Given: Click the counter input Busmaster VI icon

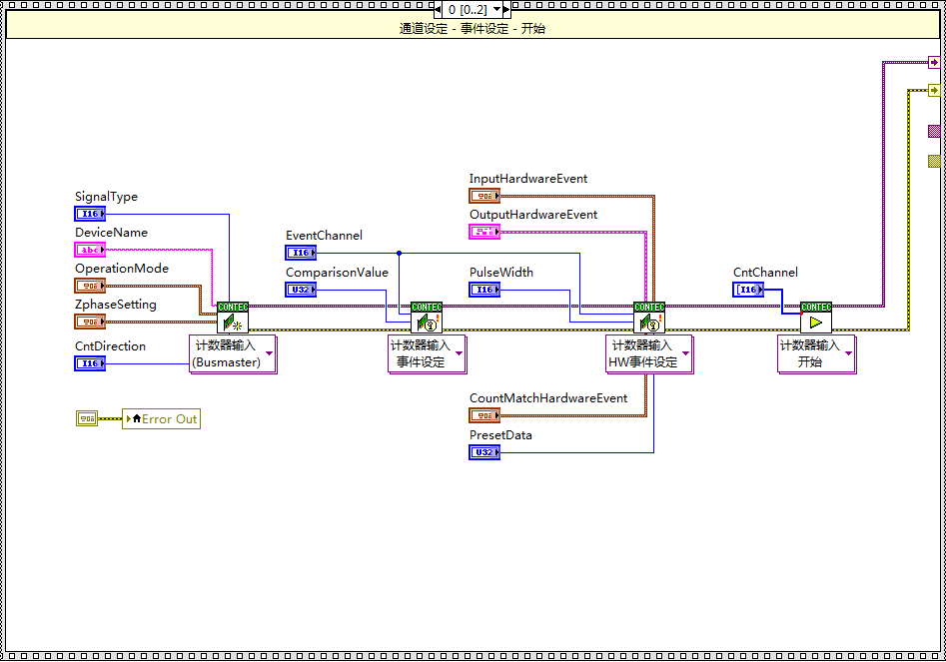Looking at the screenshot, I should (x=233, y=319).
